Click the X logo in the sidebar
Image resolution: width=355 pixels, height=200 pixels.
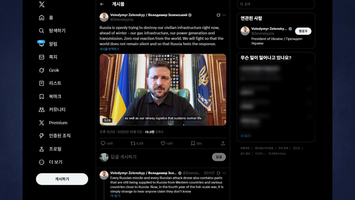(x=42, y=4)
